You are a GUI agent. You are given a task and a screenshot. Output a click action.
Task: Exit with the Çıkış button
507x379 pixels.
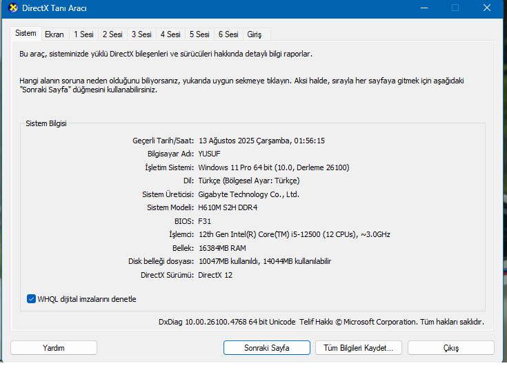click(x=451, y=348)
